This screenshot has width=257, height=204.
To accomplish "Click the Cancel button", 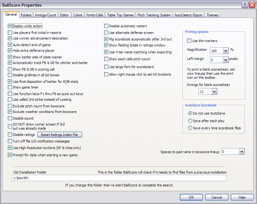I will tap(217, 197).
